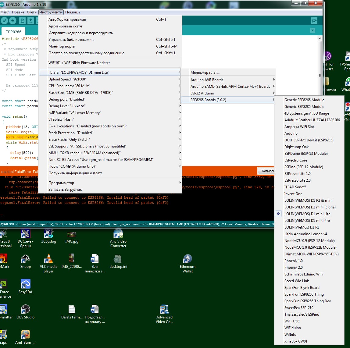This screenshot has height=348, width=350.
Task: Expand Порт "COM9 (Arduino Uno)" submenu
Action: [x=110, y=166]
